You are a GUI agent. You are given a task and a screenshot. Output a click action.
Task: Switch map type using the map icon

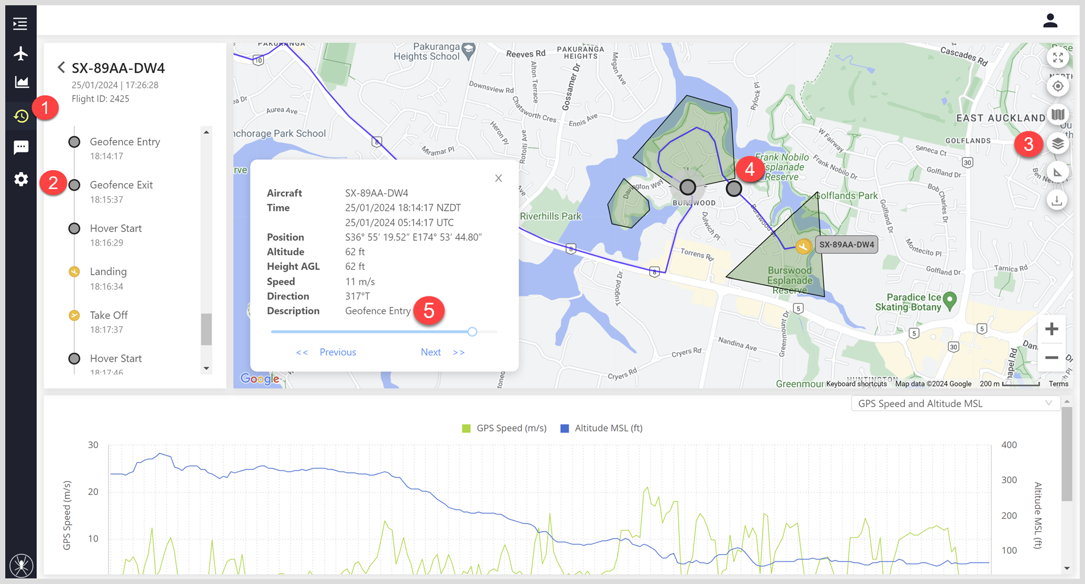click(1058, 115)
